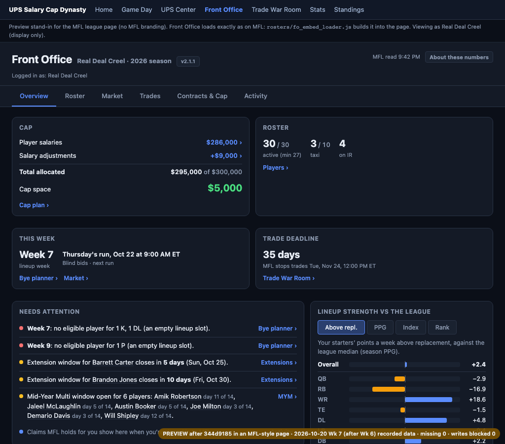Switch lineup strength view to Index
The image size is (505, 444).
(x=411, y=328)
